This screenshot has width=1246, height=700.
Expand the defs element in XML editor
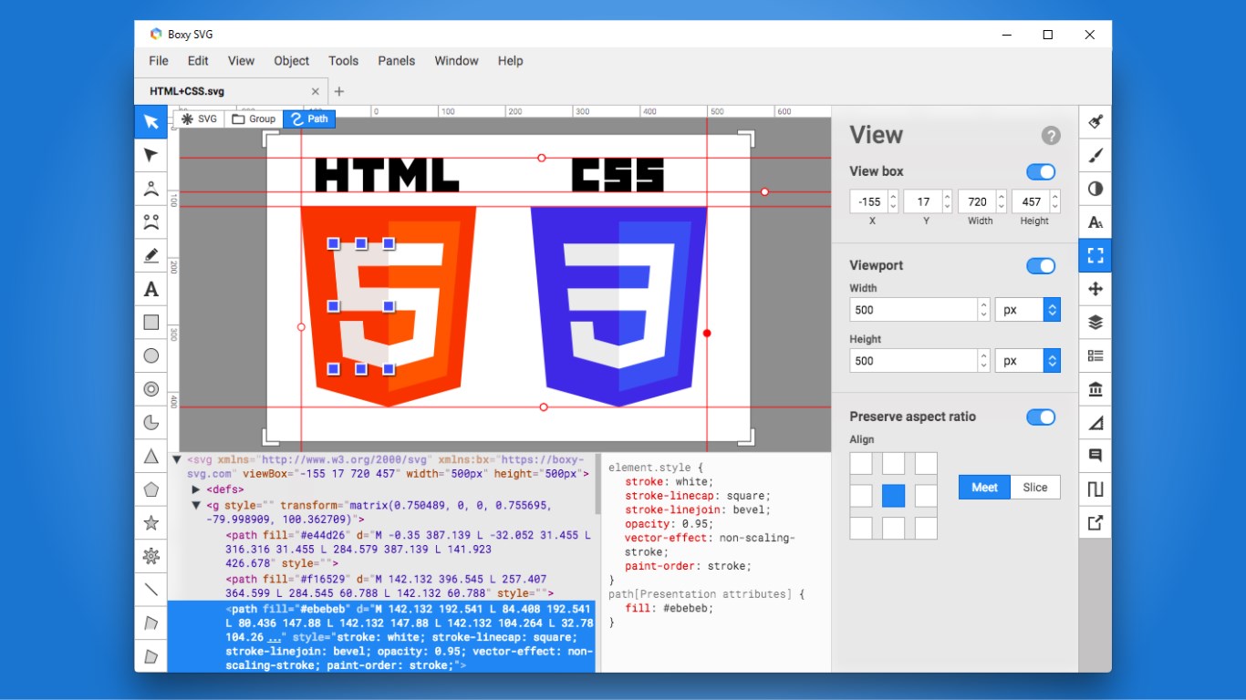[x=195, y=489]
